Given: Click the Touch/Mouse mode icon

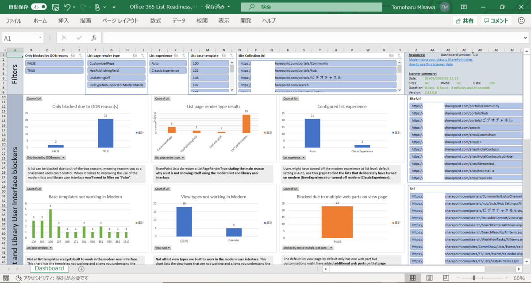Looking at the screenshot, I should [x=97, y=7].
